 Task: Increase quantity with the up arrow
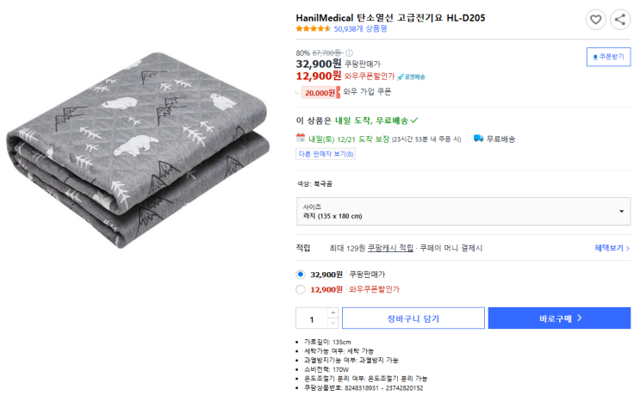[332, 312]
